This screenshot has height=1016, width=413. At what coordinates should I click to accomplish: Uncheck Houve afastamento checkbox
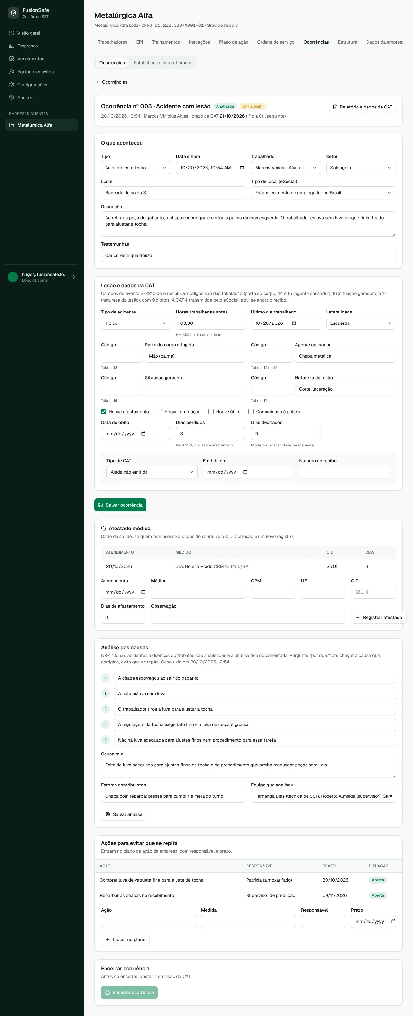[x=104, y=412]
